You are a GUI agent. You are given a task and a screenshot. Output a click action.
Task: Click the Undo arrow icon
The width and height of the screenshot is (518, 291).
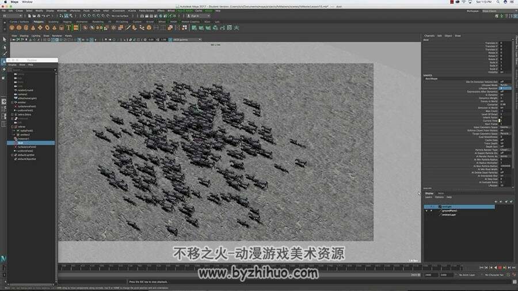(43, 16)
